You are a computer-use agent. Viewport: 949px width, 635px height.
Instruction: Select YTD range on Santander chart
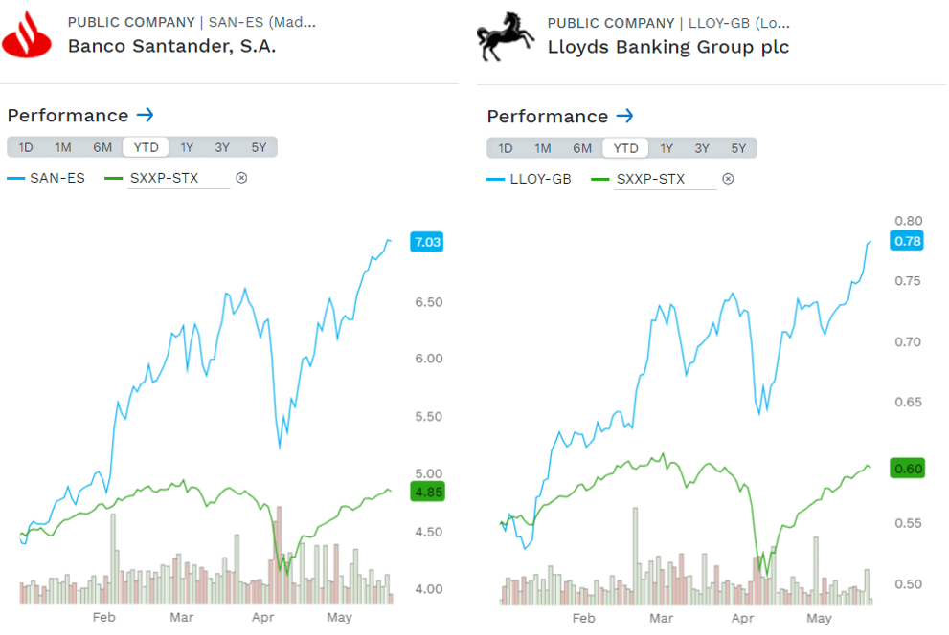tap(146, 147)
